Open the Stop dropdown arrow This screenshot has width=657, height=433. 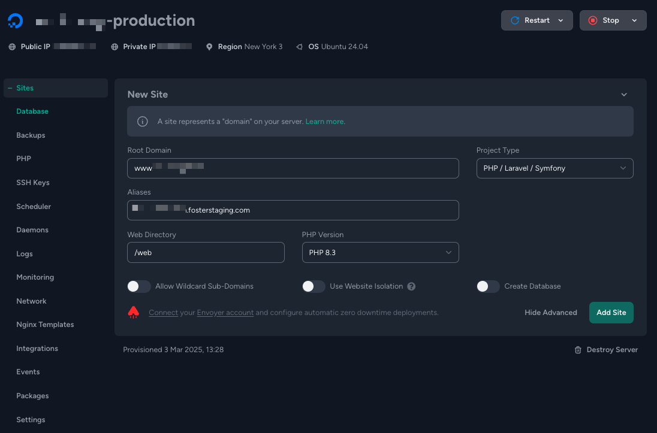(634, 20)
